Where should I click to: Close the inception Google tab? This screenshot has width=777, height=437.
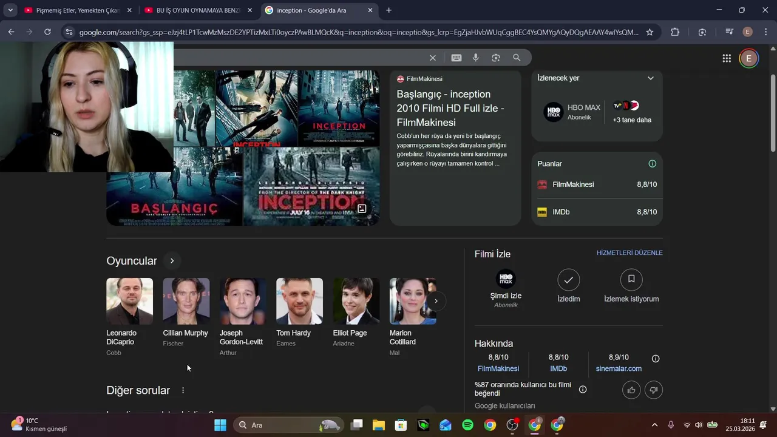pyautogui.click(x=370, y=10)
